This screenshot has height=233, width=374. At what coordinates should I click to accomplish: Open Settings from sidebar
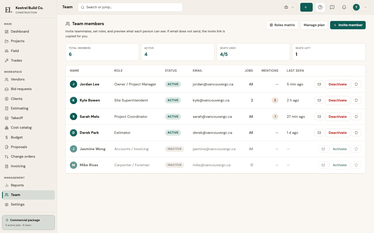[28, 205]
